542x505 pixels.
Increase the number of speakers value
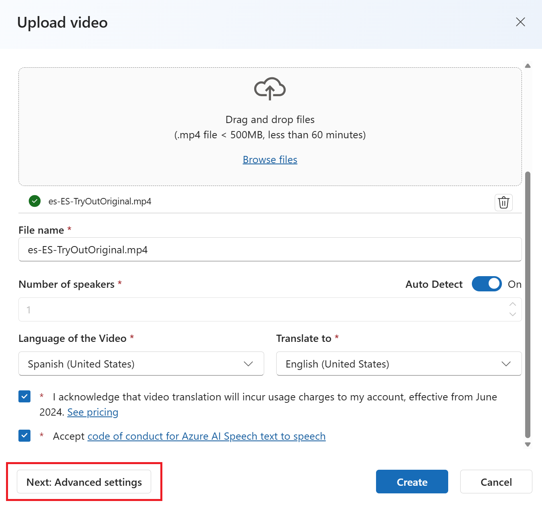(512, 304)
